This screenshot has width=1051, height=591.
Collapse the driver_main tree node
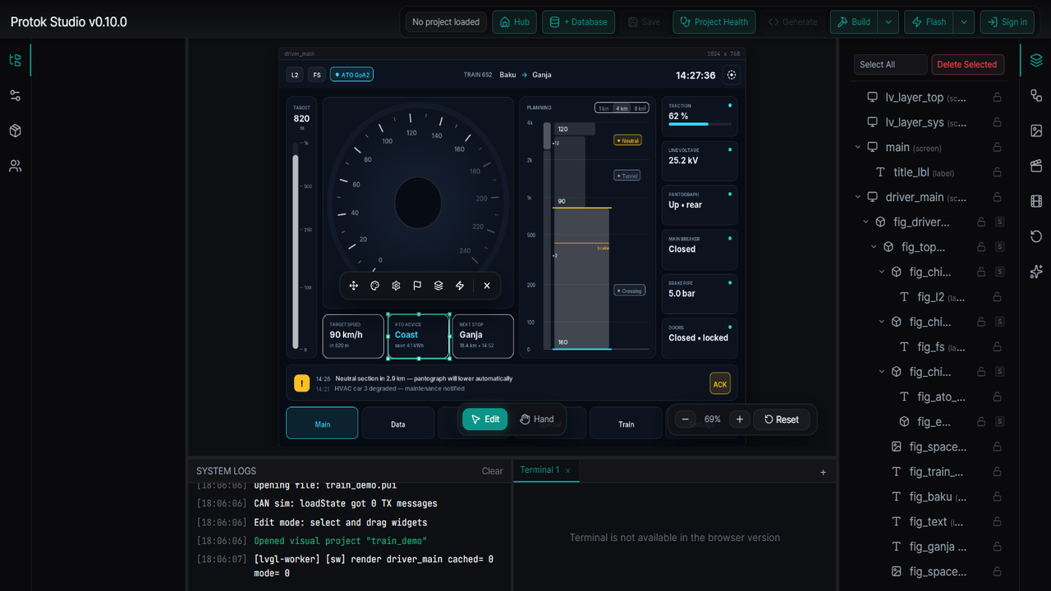(858, 197)
